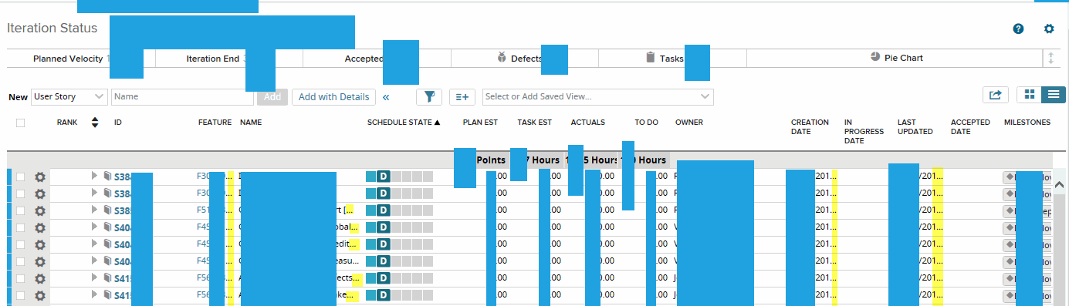Click the Planned Velocity banner item
Image resolution: width=1069 pixels, height=306 pixels.
pyautogui.click(x=81, y=59)
